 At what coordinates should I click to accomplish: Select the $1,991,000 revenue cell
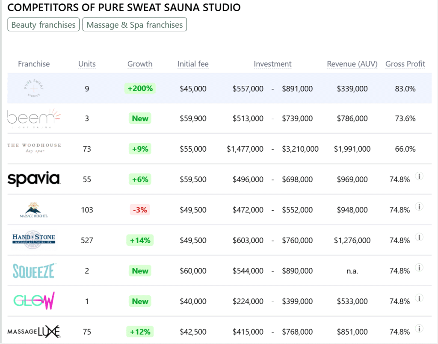(x=352, y=149)
